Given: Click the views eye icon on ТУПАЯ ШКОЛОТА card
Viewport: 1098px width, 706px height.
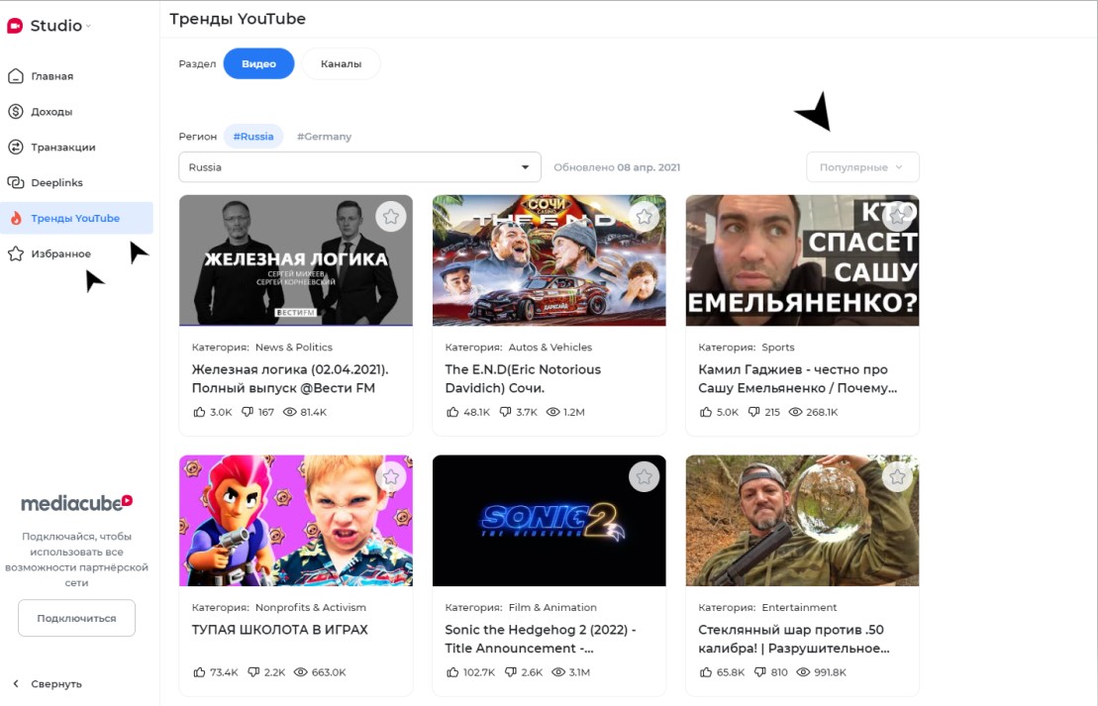Looking at the screenshot, I should (300, 672).
